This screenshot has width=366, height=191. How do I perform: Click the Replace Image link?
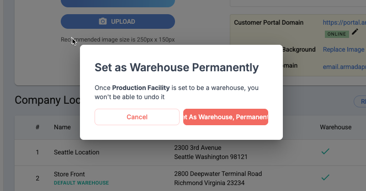[x=343, y=49]
